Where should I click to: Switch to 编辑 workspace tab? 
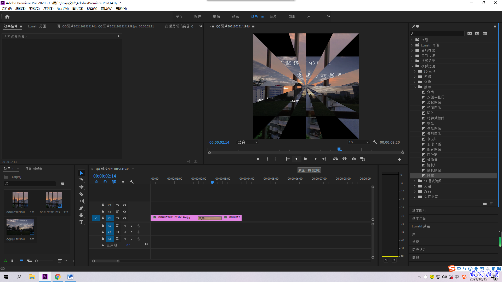216,16
